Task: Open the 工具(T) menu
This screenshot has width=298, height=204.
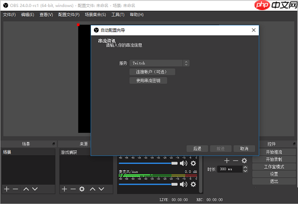Action: pos(118,14)
